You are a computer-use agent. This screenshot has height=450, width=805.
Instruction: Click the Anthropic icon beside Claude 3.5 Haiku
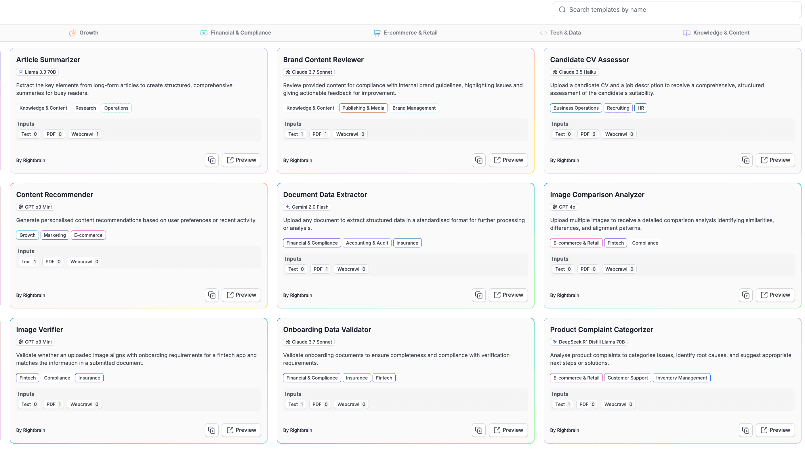coord(555,72)
